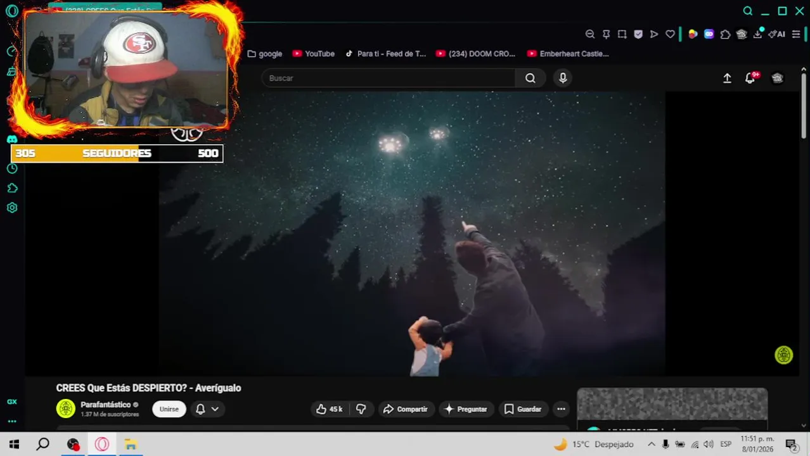Open YouTube notifications bell with 9+

point(751,78)
